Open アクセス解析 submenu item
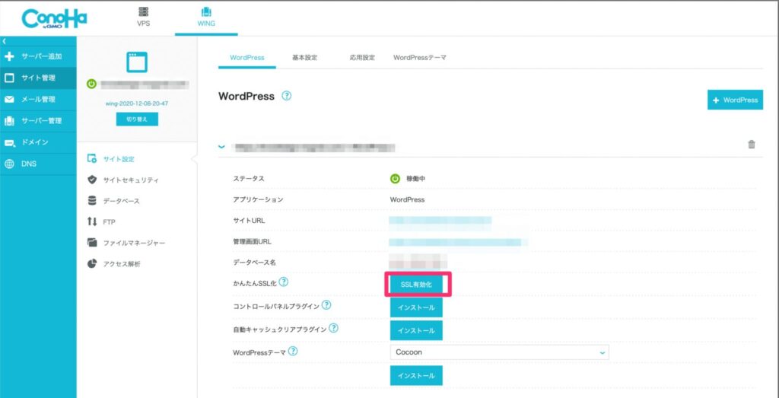The image size is (779, 398). pos(122,264)
